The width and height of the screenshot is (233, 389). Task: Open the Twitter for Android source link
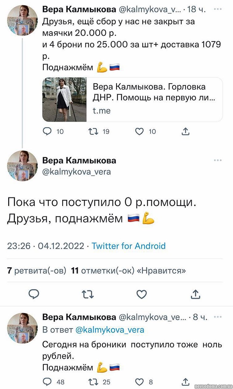coord(129,246)
